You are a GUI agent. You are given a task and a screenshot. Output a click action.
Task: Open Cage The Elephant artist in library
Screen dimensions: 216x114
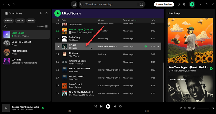point(26,43)
